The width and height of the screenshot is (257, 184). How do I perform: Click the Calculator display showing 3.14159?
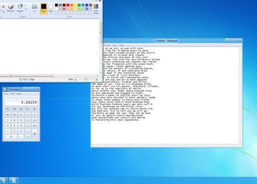pos(21,102)
